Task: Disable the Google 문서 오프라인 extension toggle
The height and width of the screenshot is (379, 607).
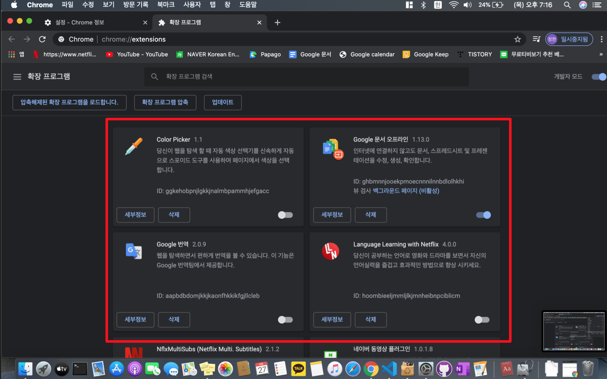Action: (x=483, y=215)
